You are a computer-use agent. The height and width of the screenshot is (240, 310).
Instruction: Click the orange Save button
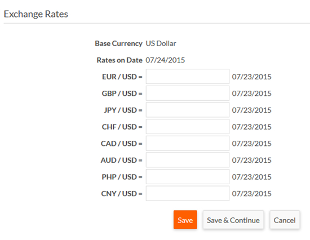(185, 220)
